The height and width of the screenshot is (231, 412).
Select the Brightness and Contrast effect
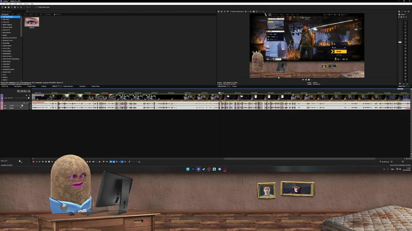click(10, 38)
